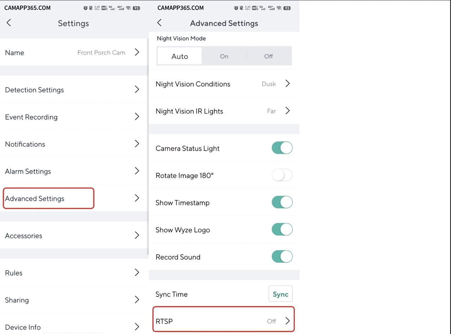Screen dimensions: 451x334
Task: Go back from the Settings screen
Action: (x=9, y=23)
